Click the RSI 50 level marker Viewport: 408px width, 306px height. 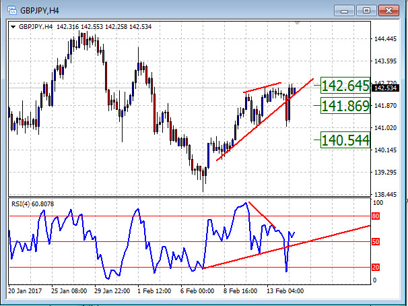[376, 241]
